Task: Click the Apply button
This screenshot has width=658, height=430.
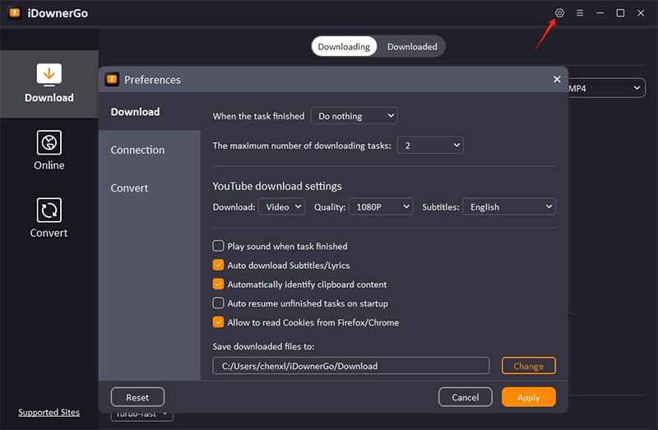Action: (528, 397)
